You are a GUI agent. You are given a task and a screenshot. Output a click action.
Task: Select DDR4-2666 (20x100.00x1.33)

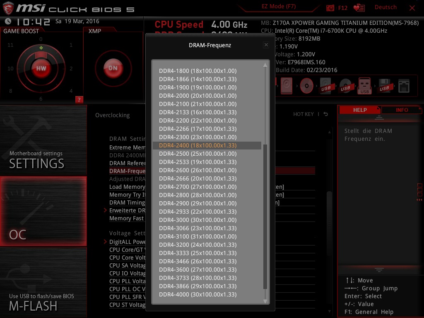pyautogui.click(x=207, y=178)
